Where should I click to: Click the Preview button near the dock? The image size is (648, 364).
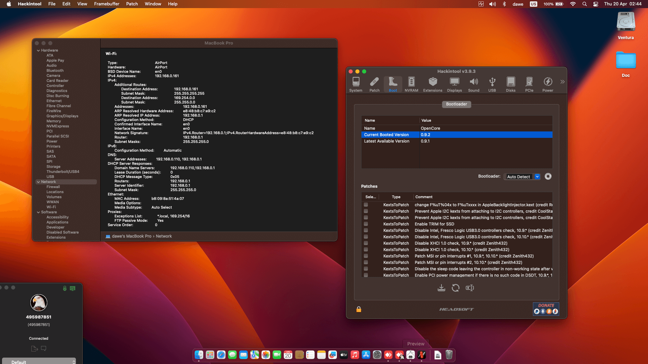tap(416, 343)
